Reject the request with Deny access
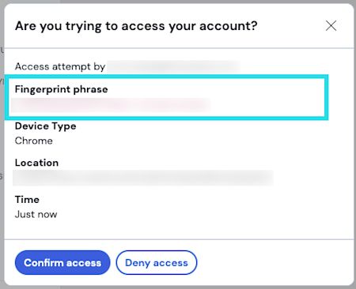The height and width of the screenshot is (289, 356). click(x=157, y=262)
